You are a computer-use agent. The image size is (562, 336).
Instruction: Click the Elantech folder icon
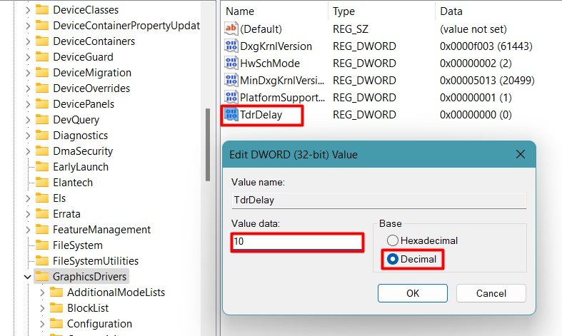pos(42,183)
